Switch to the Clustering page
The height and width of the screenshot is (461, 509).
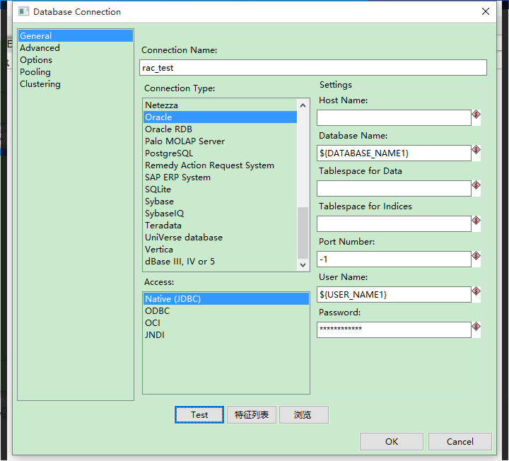tap(76, 83)
